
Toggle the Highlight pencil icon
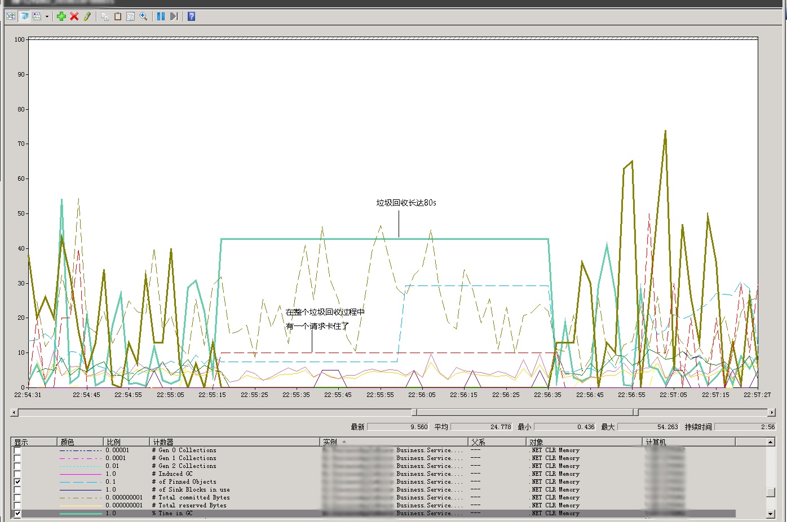(87, 16)
